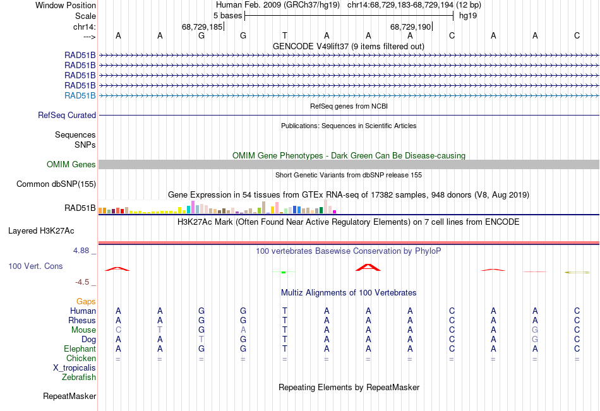Viewport: 600px width, 411px height.
Task: Select the X_tropicalis alignment row label
Action: pyautogui.click(x=75, y=368)
